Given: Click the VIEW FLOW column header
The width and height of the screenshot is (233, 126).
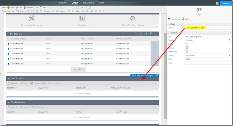Looking at the screenshot, I should [x=122, y=112].
